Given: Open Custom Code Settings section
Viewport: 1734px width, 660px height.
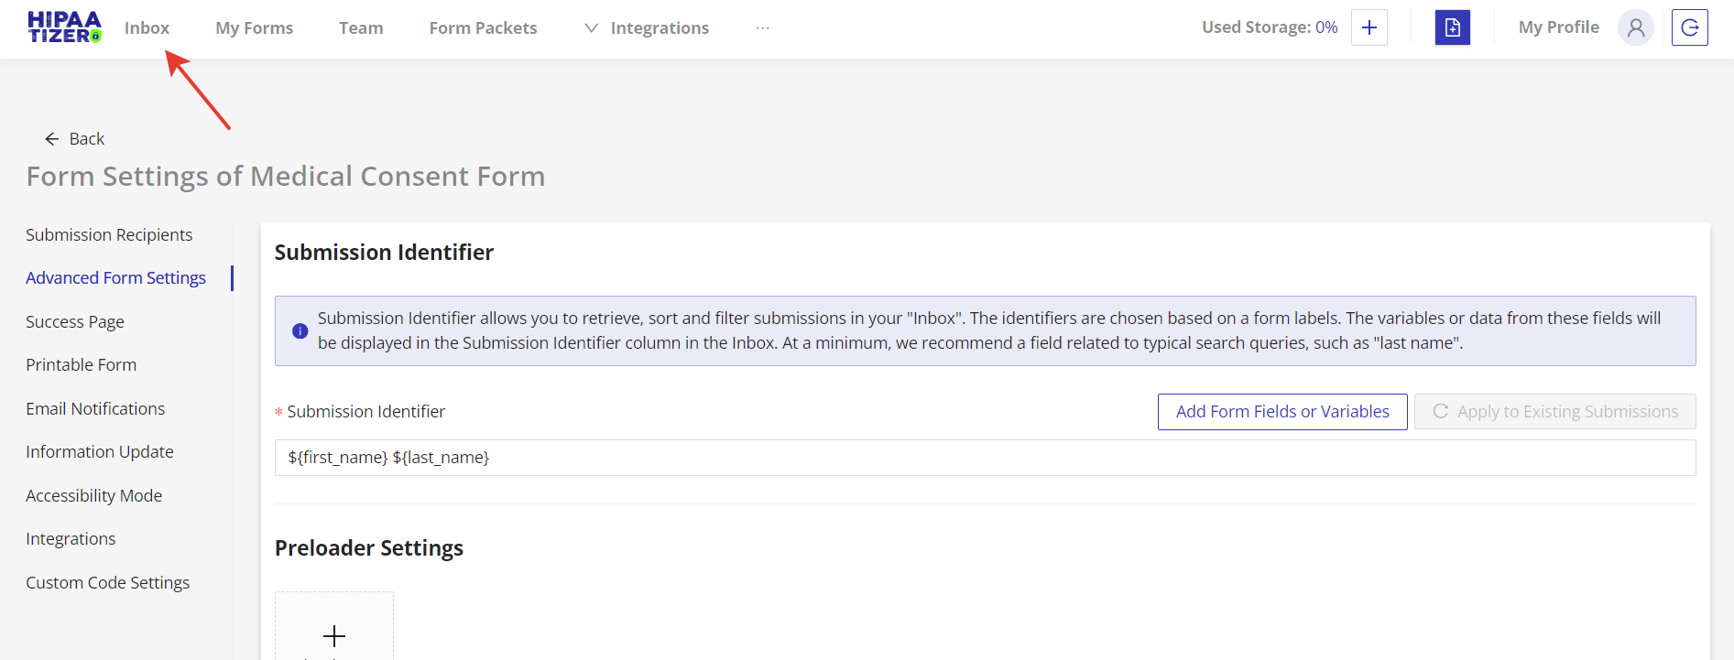Looking at the screenshot, I should (x=107, y=583).
